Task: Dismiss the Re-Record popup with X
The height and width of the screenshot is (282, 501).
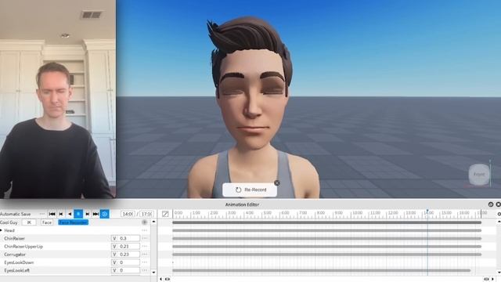Action: coord(276,183)
